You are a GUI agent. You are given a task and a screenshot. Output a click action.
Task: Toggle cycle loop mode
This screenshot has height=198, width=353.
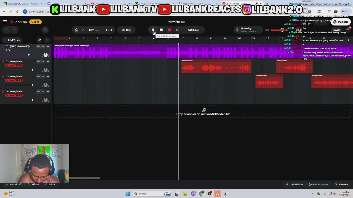178,30
